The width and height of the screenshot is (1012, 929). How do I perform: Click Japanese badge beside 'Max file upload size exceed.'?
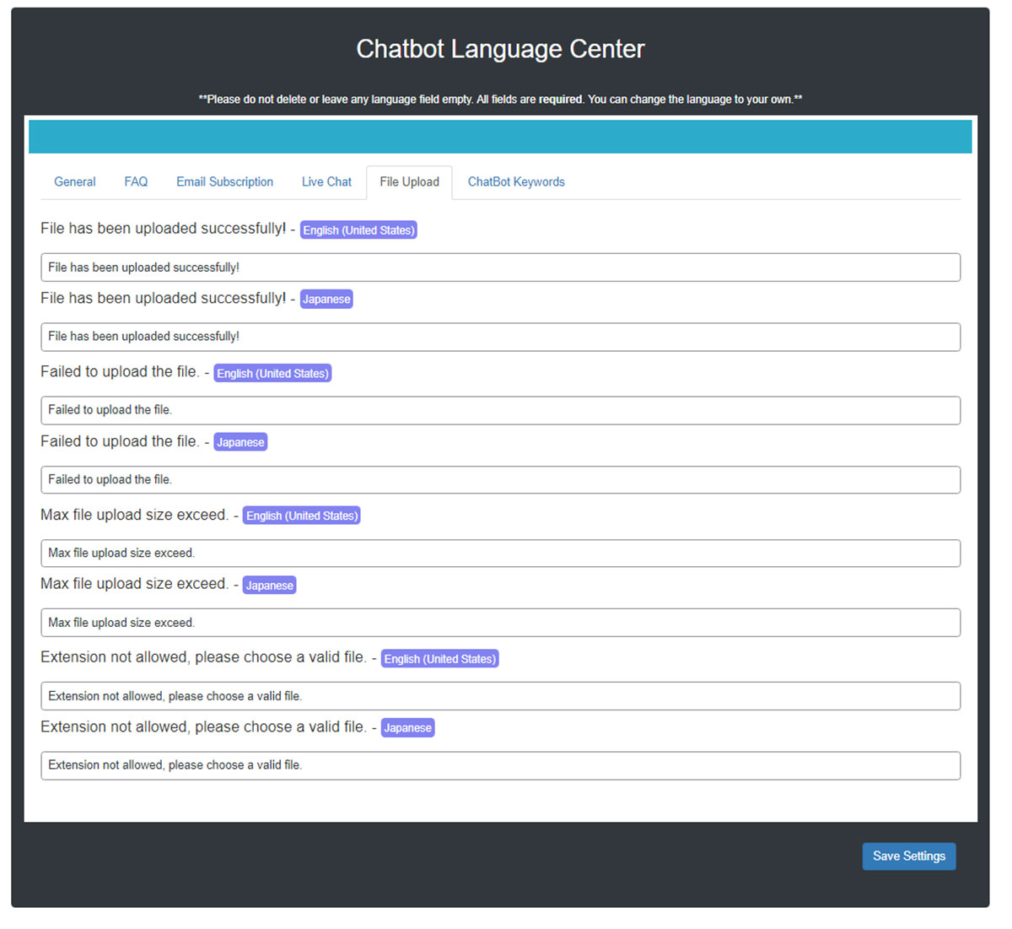[x=269, y=586]
